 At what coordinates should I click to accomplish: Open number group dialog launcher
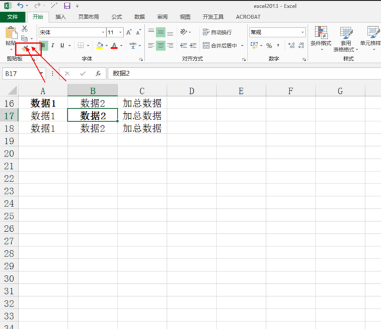pos(304,59)
